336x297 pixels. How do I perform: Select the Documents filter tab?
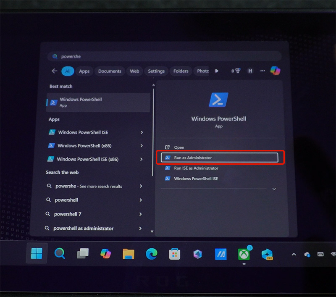pyautogui.click(x=110, y=71)
